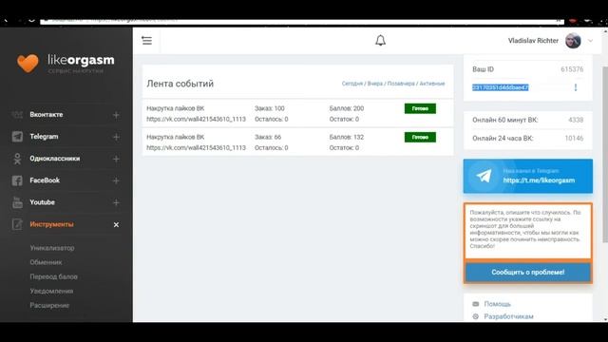Click the Сообщить о проблеме! button
The width and height of the screenshot is (608, 342).
pyautogui.click(x=528, y=273)
